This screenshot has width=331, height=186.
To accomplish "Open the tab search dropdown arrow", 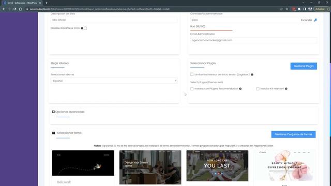I will click(x=304, y=3).
